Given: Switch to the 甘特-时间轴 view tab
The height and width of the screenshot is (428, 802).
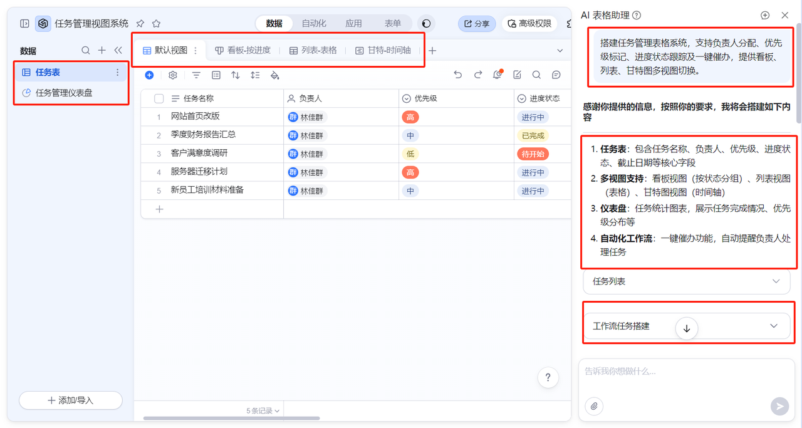Looking at the screenshot, I should [x=383, y=50].
